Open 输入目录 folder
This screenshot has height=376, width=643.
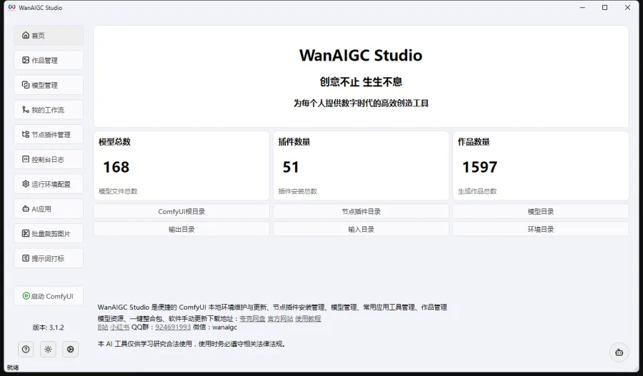pyautogui.click(x=361, y=229)
